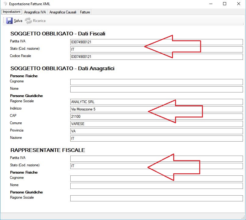Click the empty Partita IVA field under Rappresentante Fiscale
Viewport: 246px width, 220px height.
(x=156, y=159)
